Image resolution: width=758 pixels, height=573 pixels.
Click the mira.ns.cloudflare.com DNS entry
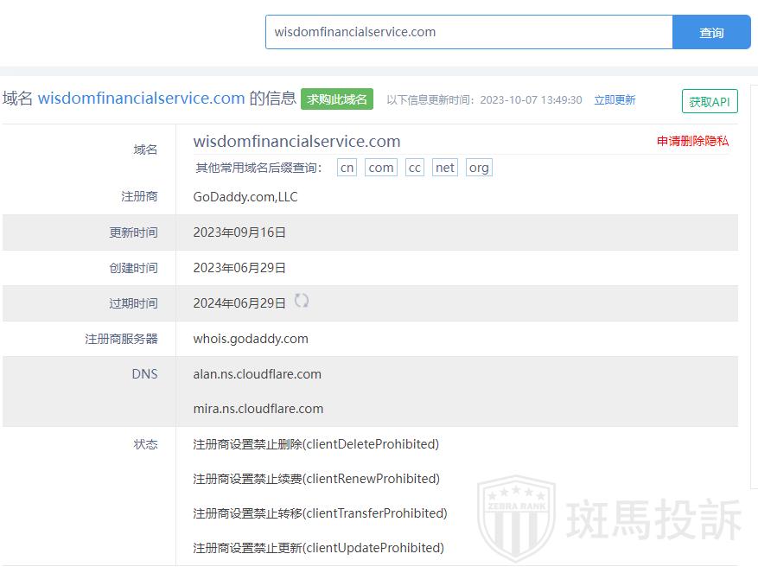[x=258, y=409]
